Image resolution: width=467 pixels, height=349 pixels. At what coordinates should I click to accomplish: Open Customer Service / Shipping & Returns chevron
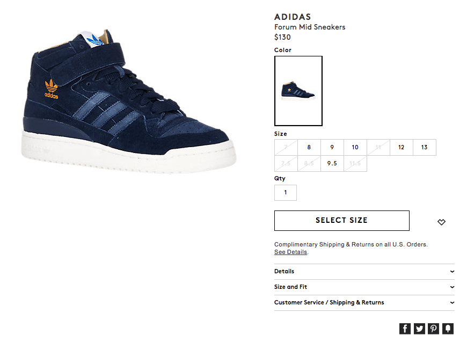pyautogui.click(x=452, y=302)
